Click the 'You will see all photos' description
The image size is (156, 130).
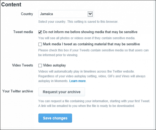pos(87,38)
